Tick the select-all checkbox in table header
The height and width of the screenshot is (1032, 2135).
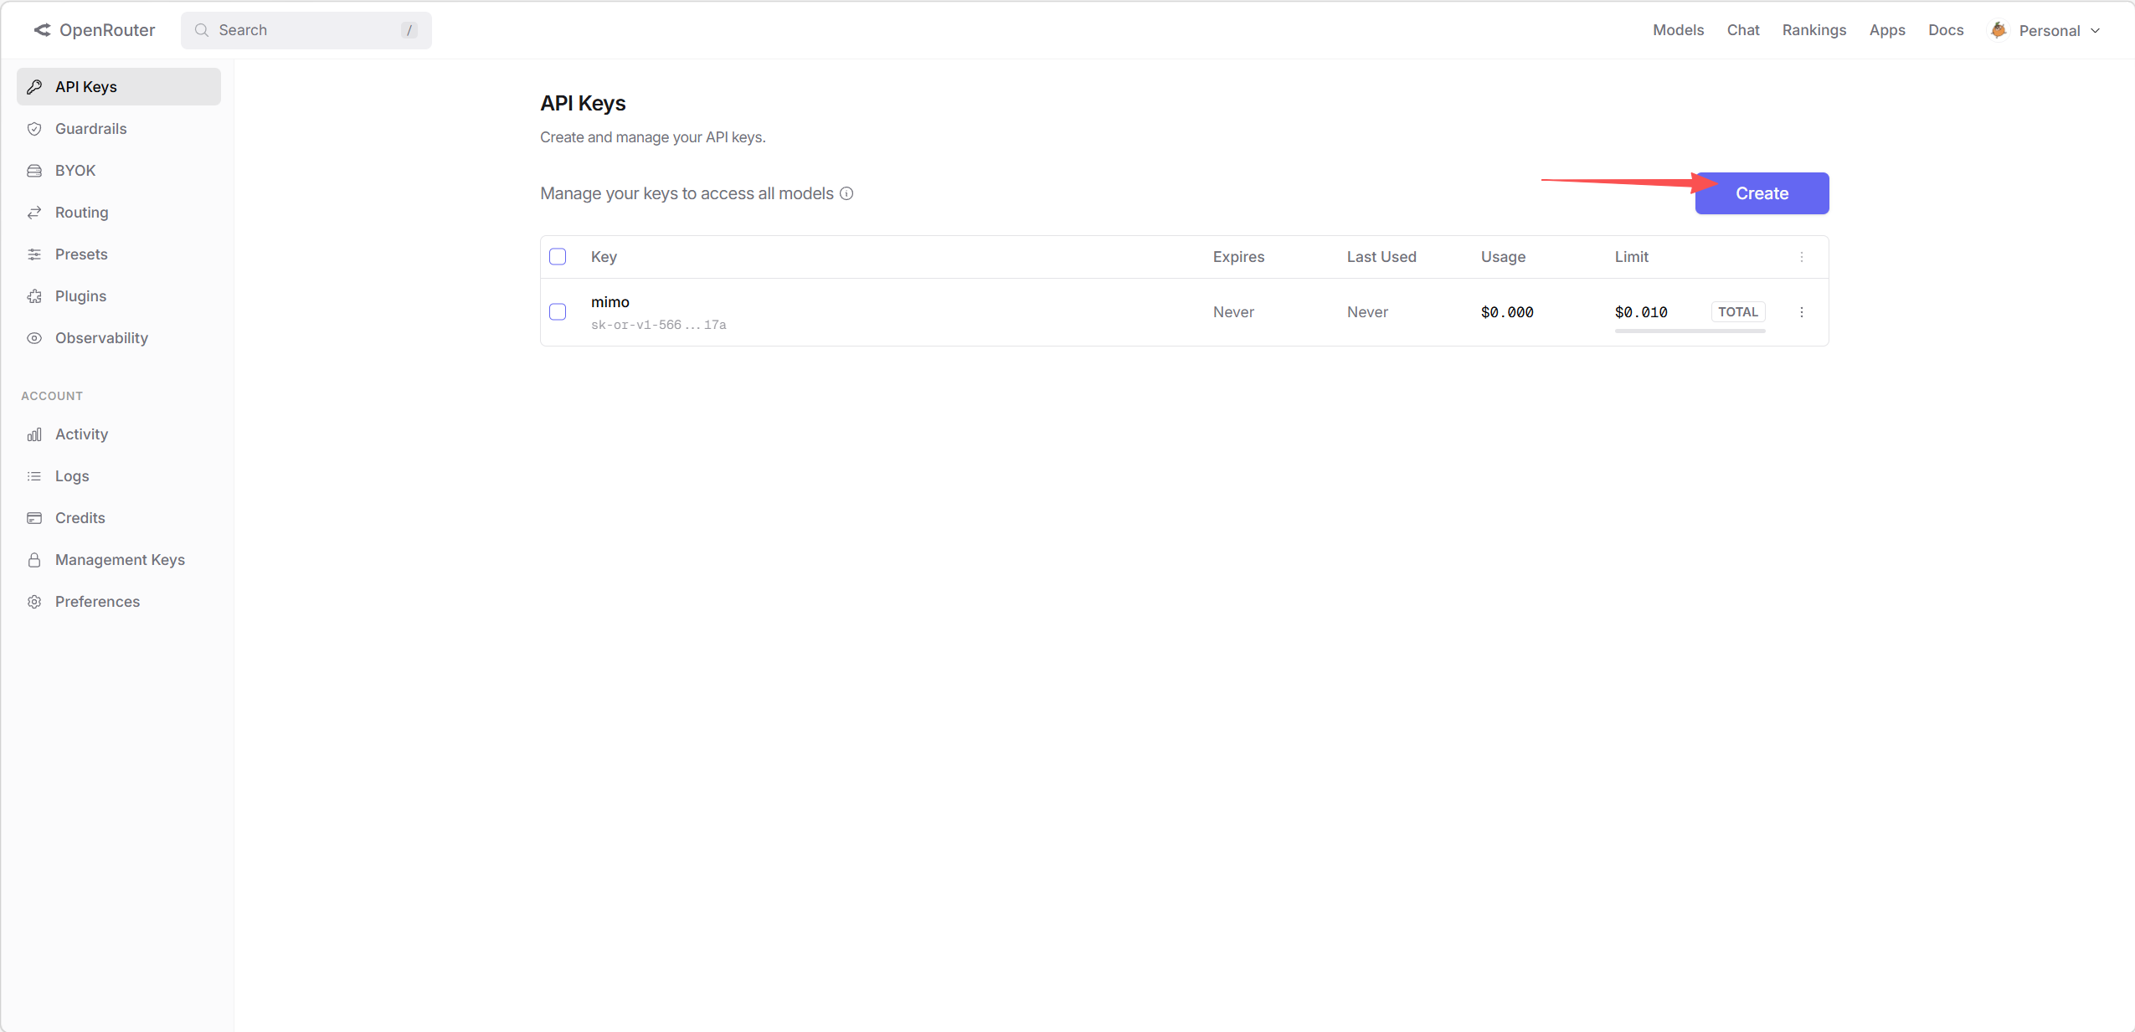click(558, 257)
